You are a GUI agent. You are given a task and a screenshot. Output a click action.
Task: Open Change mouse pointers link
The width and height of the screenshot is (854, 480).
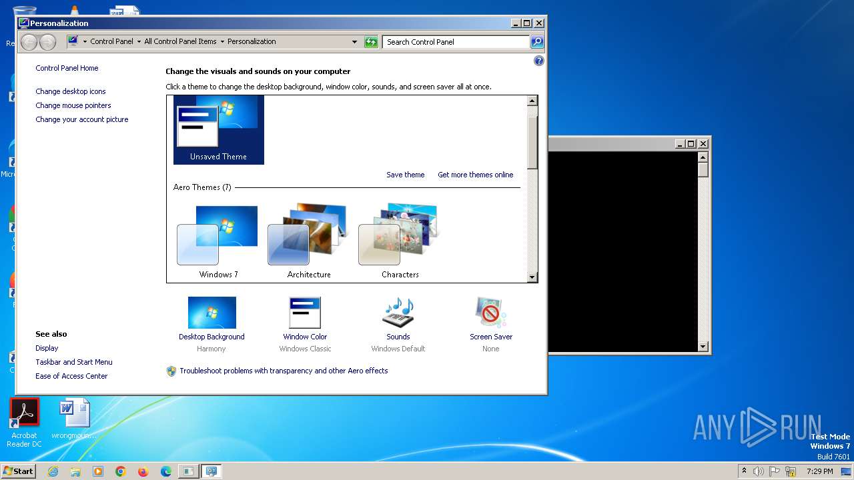73,105
